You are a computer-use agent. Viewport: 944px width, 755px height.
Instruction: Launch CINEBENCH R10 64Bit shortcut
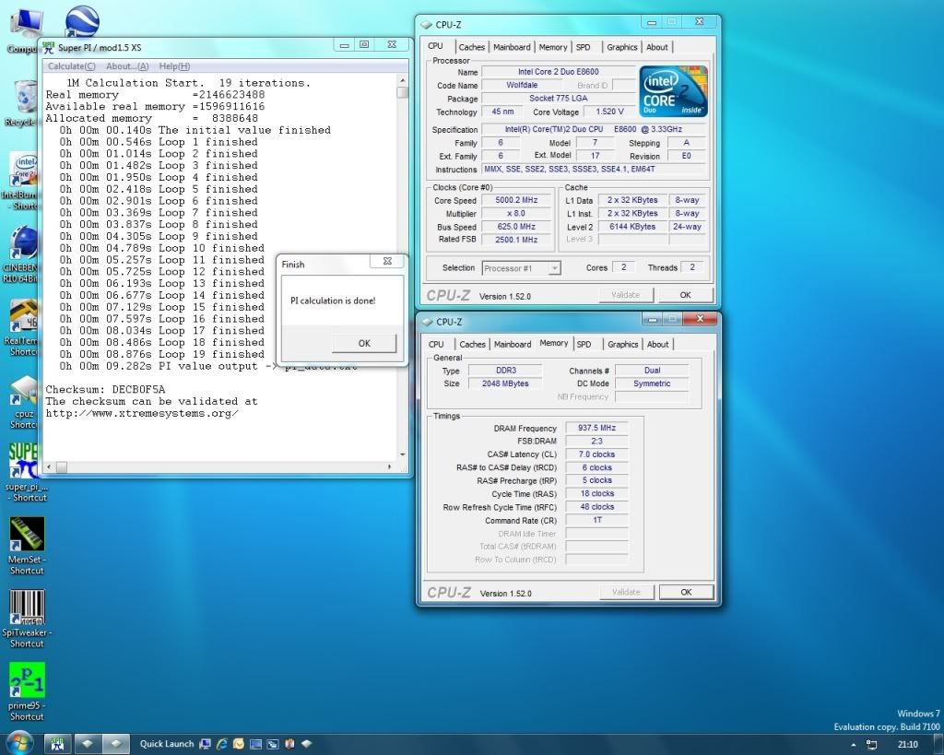[22, 253]
